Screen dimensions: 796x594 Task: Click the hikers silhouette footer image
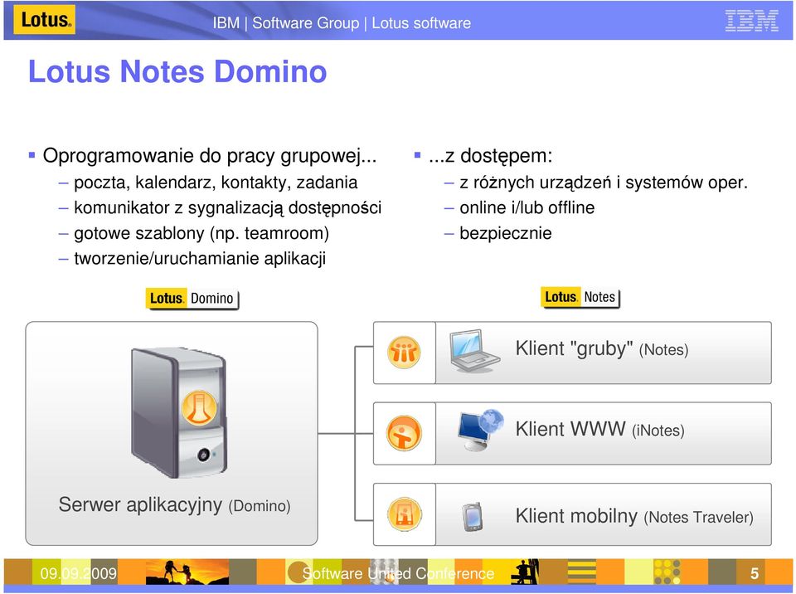pos(187,572)
